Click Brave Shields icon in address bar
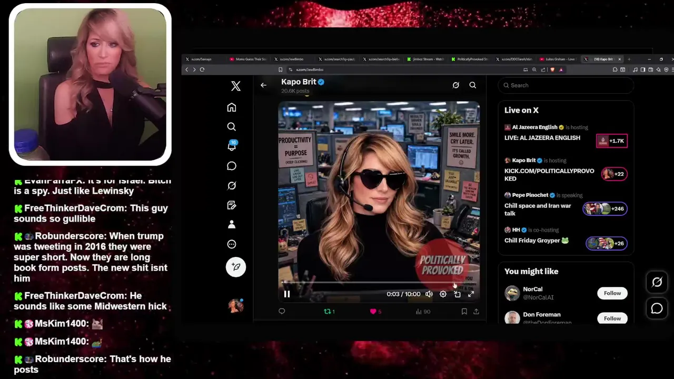Screen dimensions: 674x379 [x=552, y=69]
